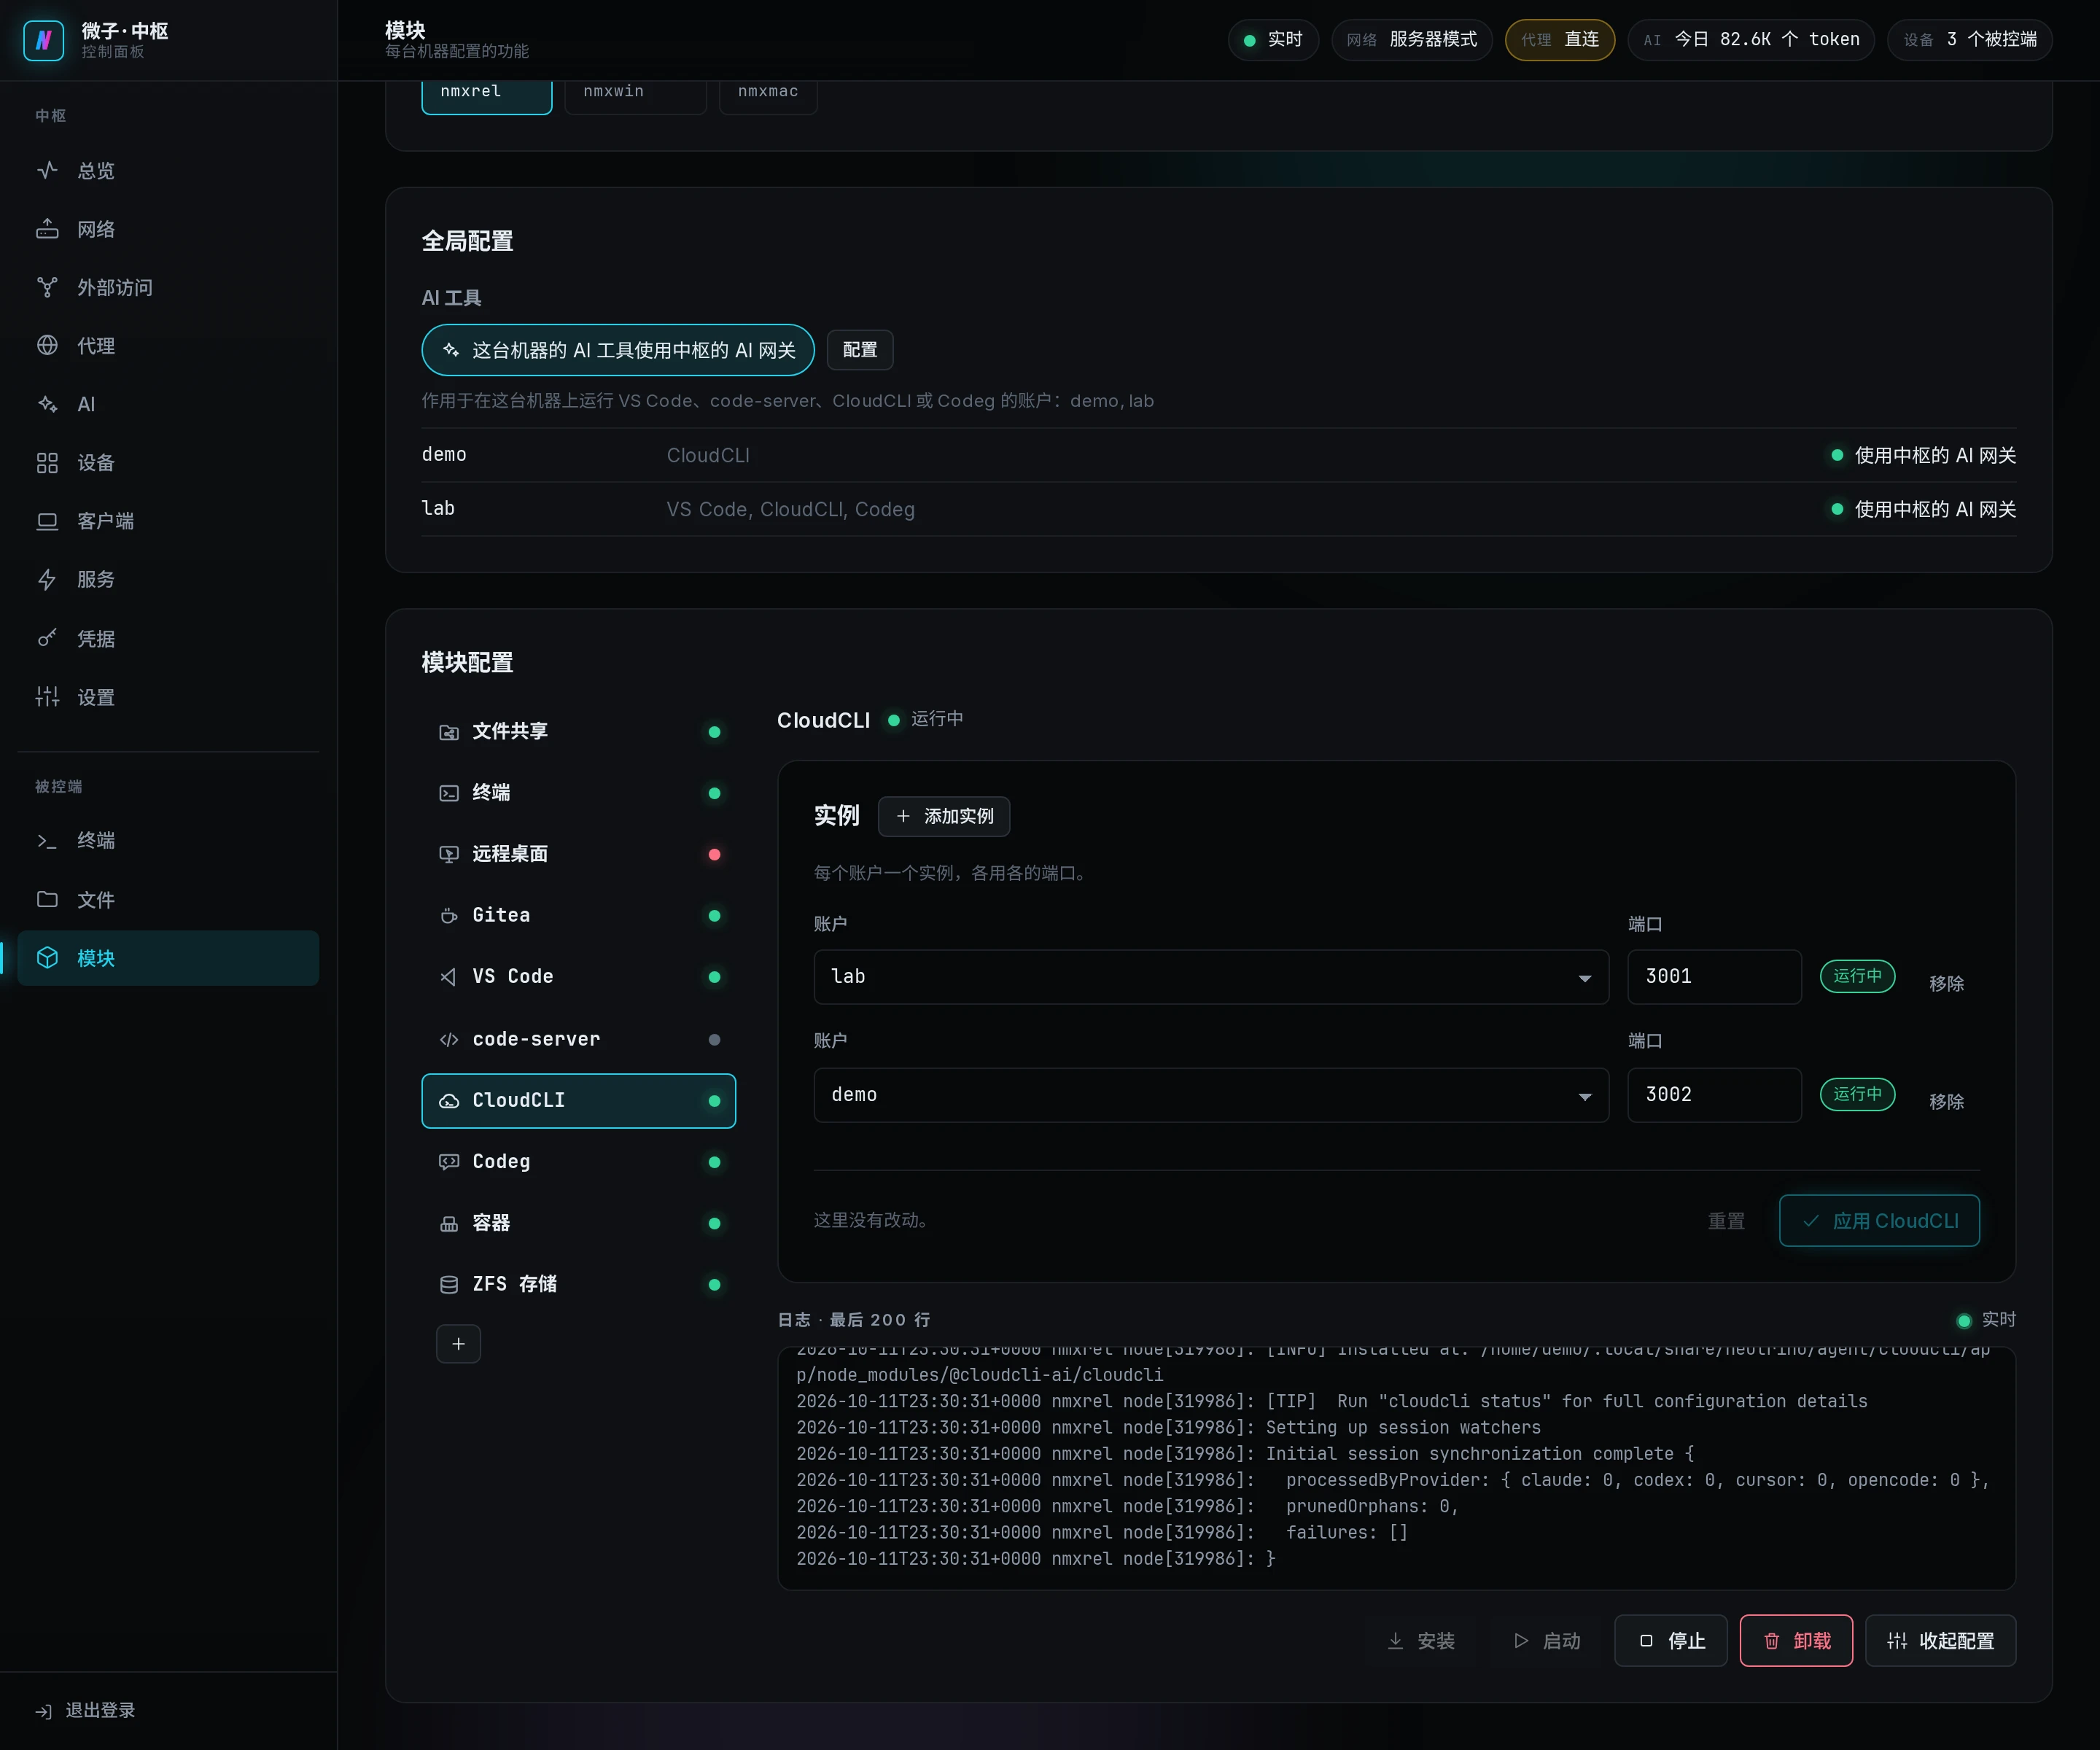This screenshot has width=2100, height=1750.
Task: Click the 设置 sliders icon
Action: point(47,697)
